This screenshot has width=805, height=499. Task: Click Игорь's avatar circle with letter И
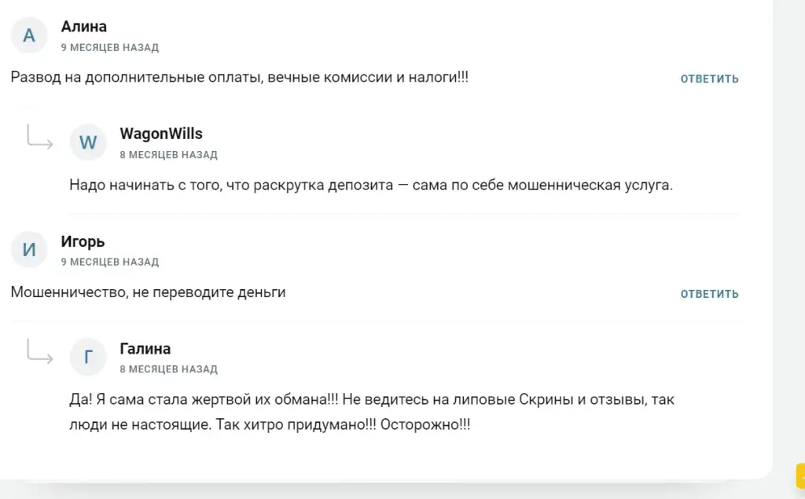click(x=29, y=250)
